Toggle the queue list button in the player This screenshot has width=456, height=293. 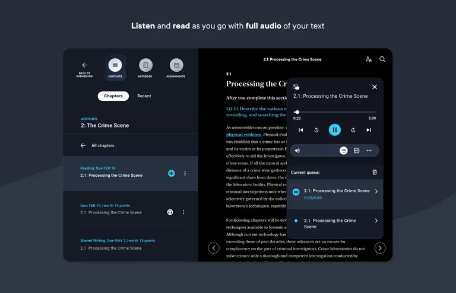coord(344,151)
